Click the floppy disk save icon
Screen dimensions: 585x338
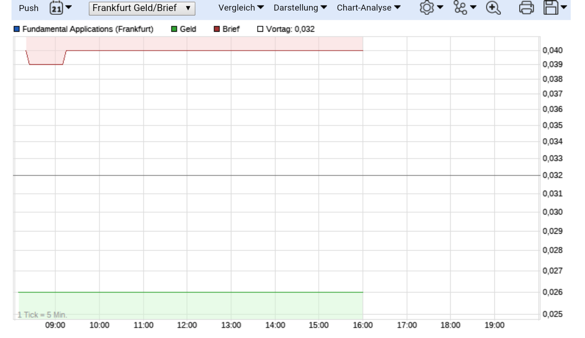(x=551, y=8)
